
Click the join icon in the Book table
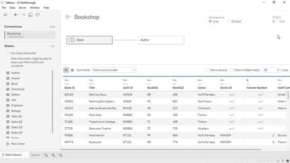[72, 40]
